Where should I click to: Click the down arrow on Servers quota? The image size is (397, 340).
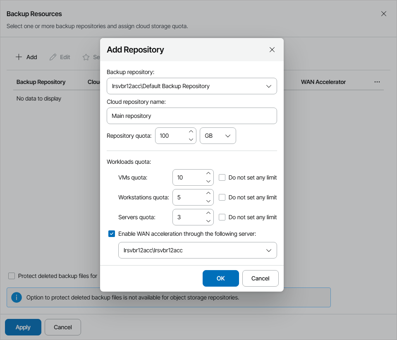click(208, 221)
